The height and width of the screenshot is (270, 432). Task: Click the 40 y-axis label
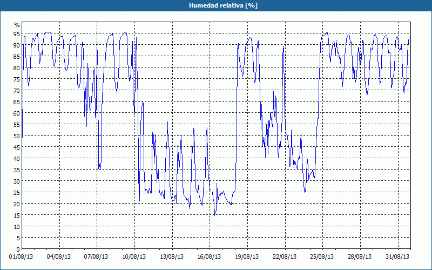point(17,158)
